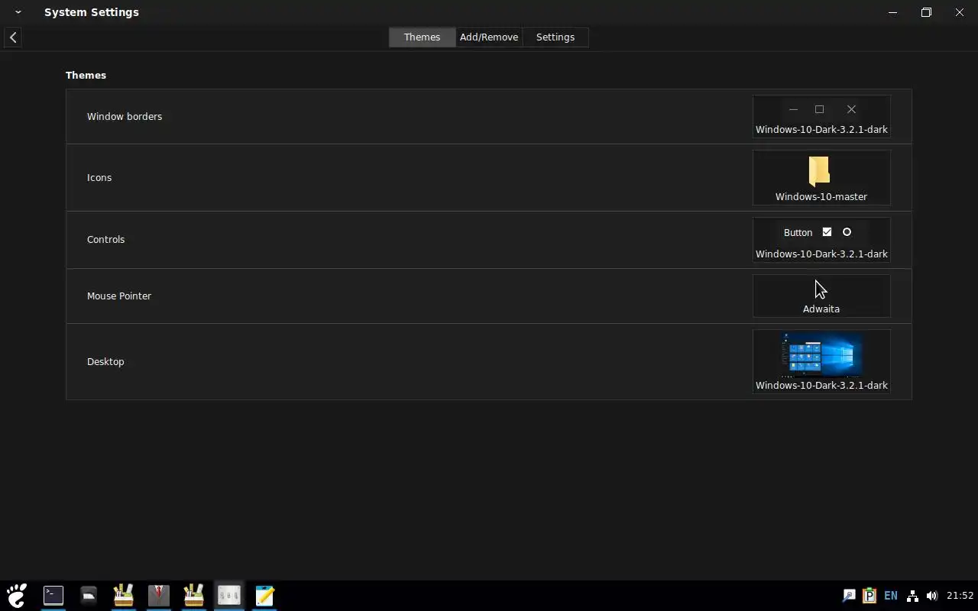Launch the Terminal from the taskbar
Viewport: 978px width, 611px height.
[53, 596]
